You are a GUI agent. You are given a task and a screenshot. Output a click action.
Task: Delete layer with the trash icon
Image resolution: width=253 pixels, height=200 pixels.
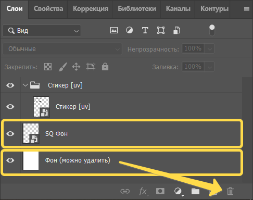point(230,191)
